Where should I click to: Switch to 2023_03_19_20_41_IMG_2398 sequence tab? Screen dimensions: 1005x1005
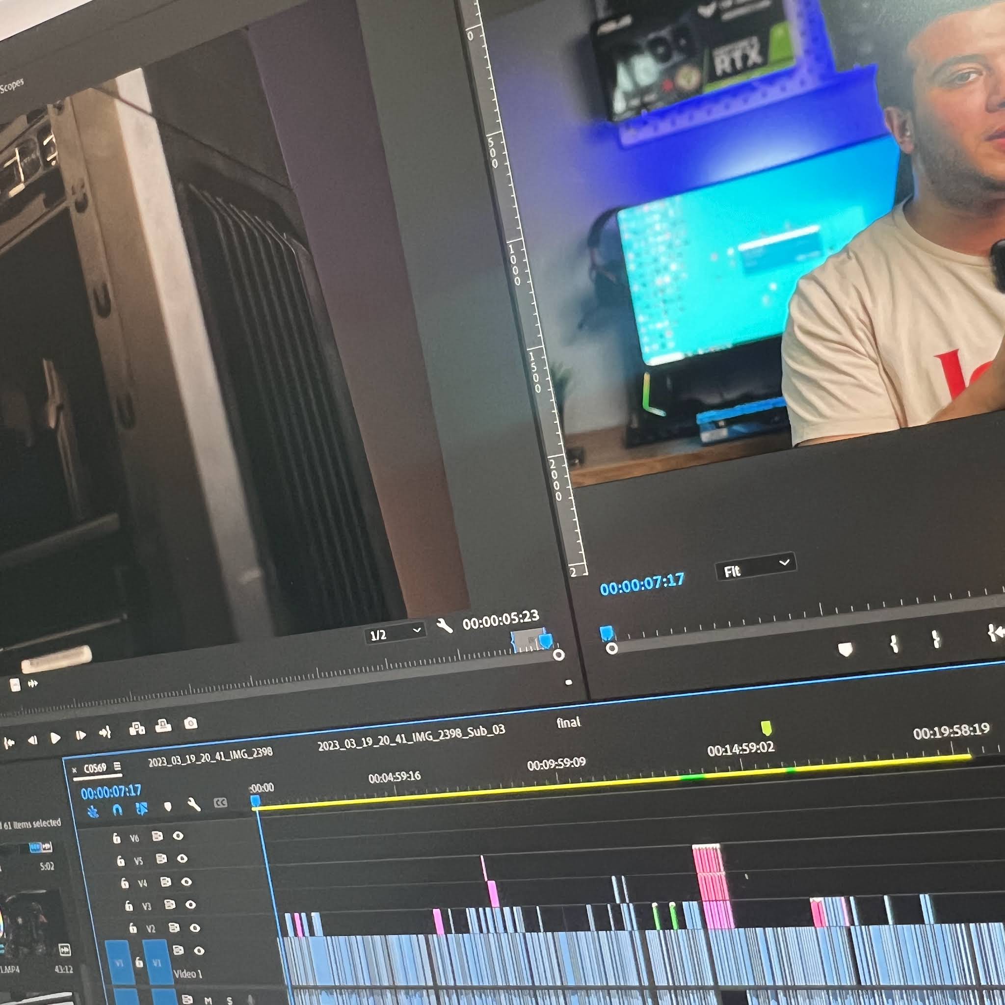(210, 758)
